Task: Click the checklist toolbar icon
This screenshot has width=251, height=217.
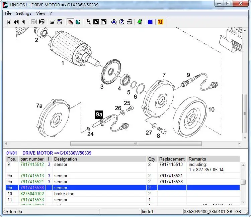Action: coord(60,22)
